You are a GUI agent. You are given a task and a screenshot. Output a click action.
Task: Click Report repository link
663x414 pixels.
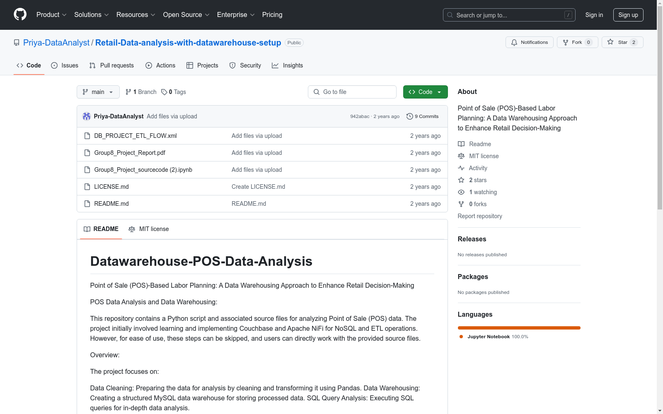pos(480,216)
